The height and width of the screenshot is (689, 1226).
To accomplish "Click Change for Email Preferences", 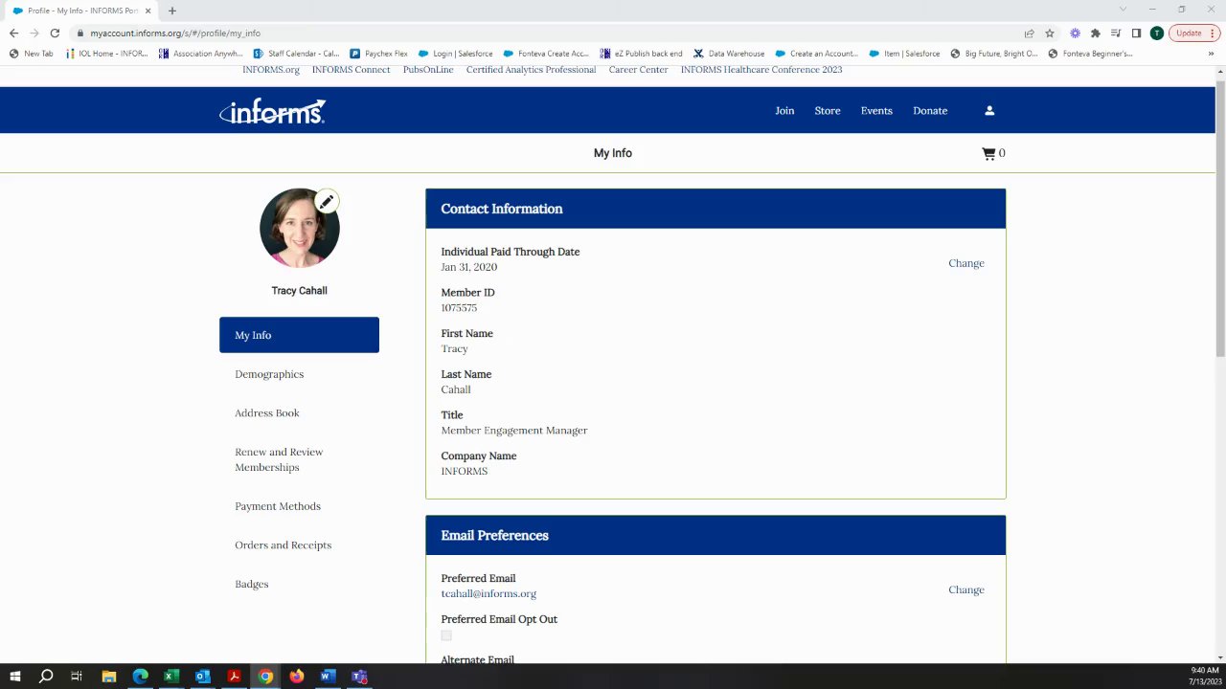I will 966,589.
